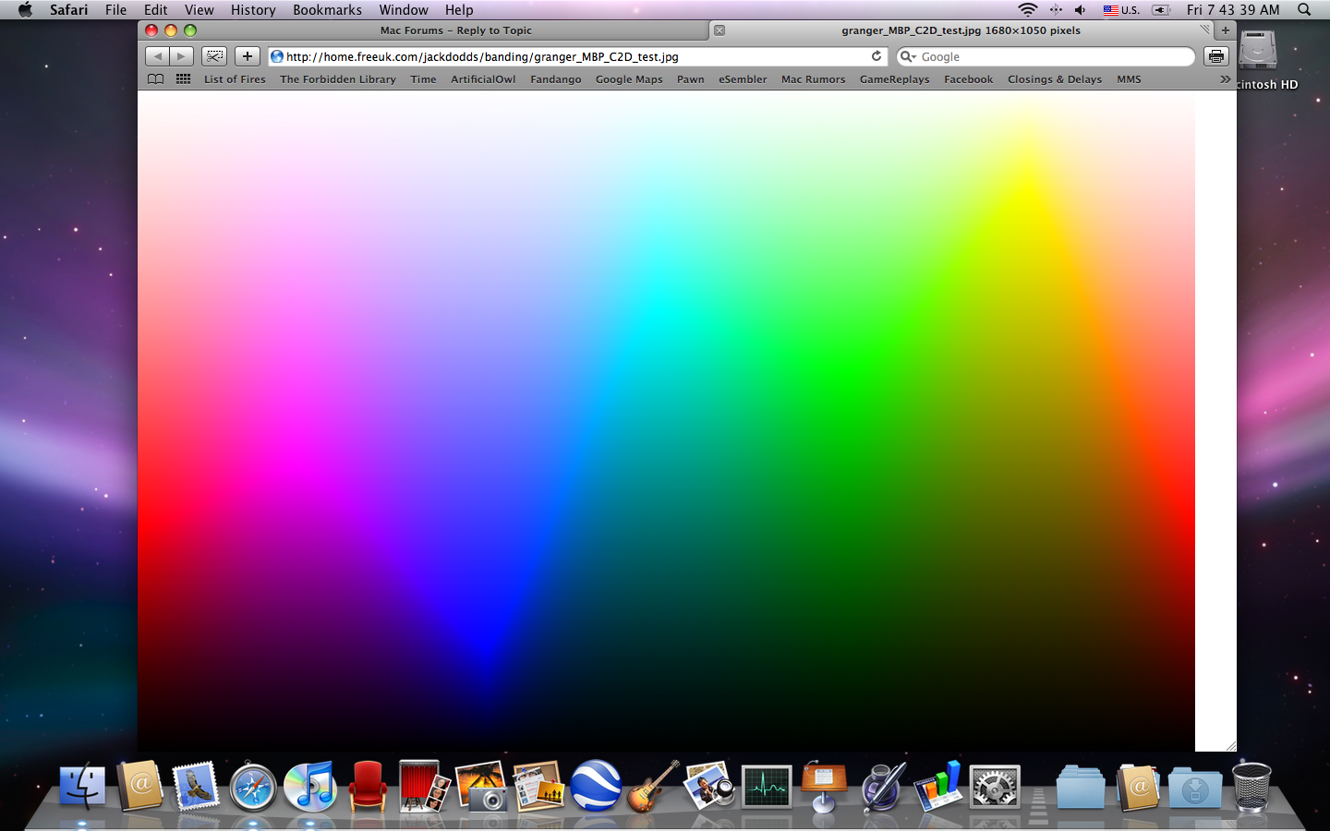The width and height of the screenshot is (1330, 831).
Task: Open Top Sites grid icon
Action: click(184, 79)
